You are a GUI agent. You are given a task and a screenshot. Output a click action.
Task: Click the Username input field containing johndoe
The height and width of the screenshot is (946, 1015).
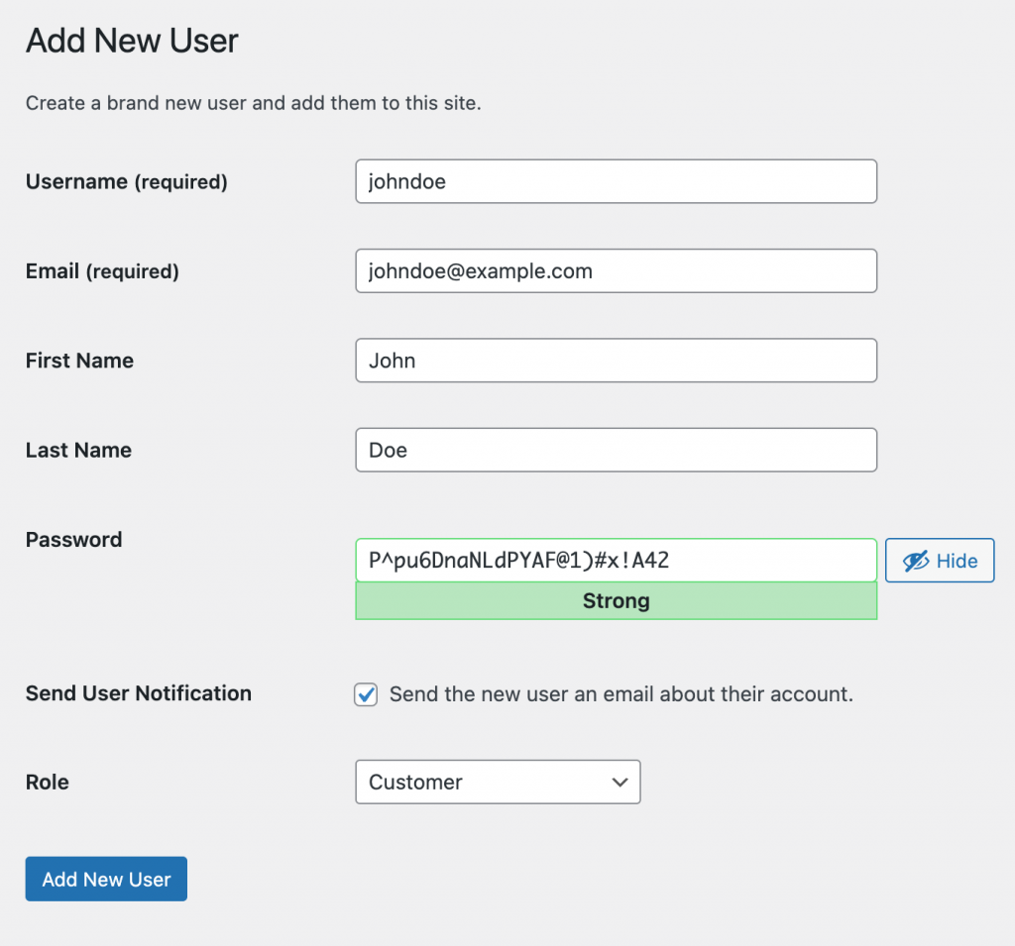(x=616, y=181)
